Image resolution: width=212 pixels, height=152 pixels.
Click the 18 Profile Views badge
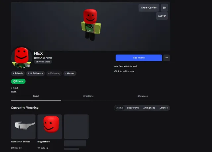(43, 62)
